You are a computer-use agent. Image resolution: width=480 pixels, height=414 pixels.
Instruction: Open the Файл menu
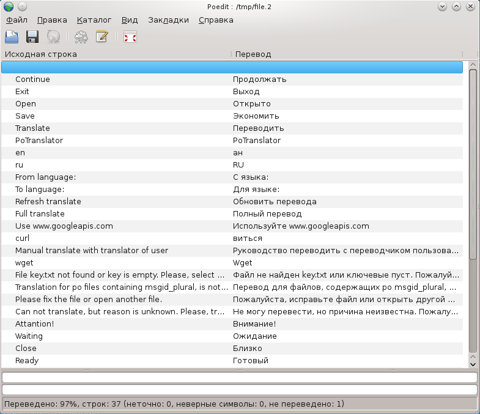(x=17, y=20)
